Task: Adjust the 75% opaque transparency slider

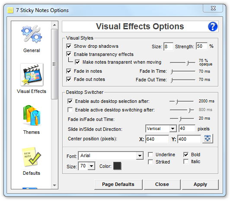Action: point(182,63)
